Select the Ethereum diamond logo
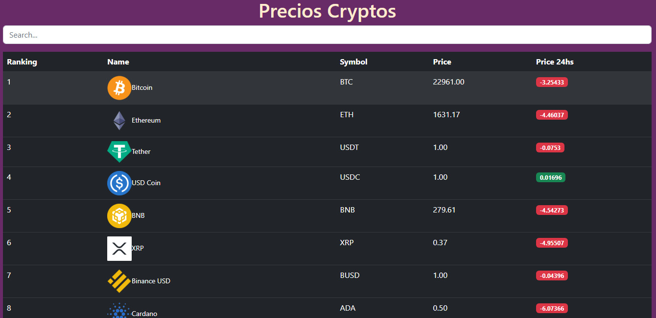 119,121
